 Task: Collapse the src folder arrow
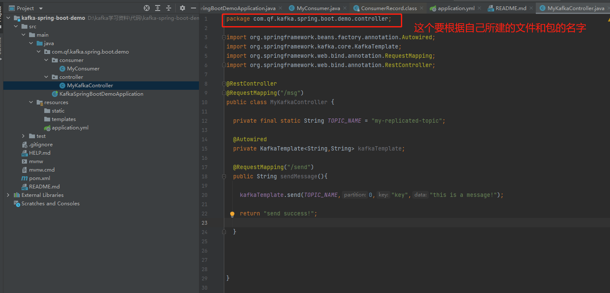[x=16, y=27]
